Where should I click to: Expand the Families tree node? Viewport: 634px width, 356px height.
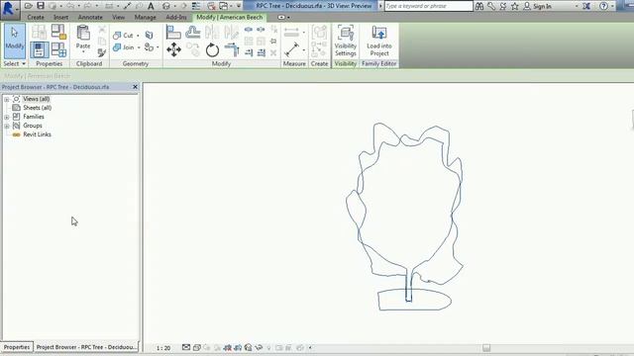point(7,117)
